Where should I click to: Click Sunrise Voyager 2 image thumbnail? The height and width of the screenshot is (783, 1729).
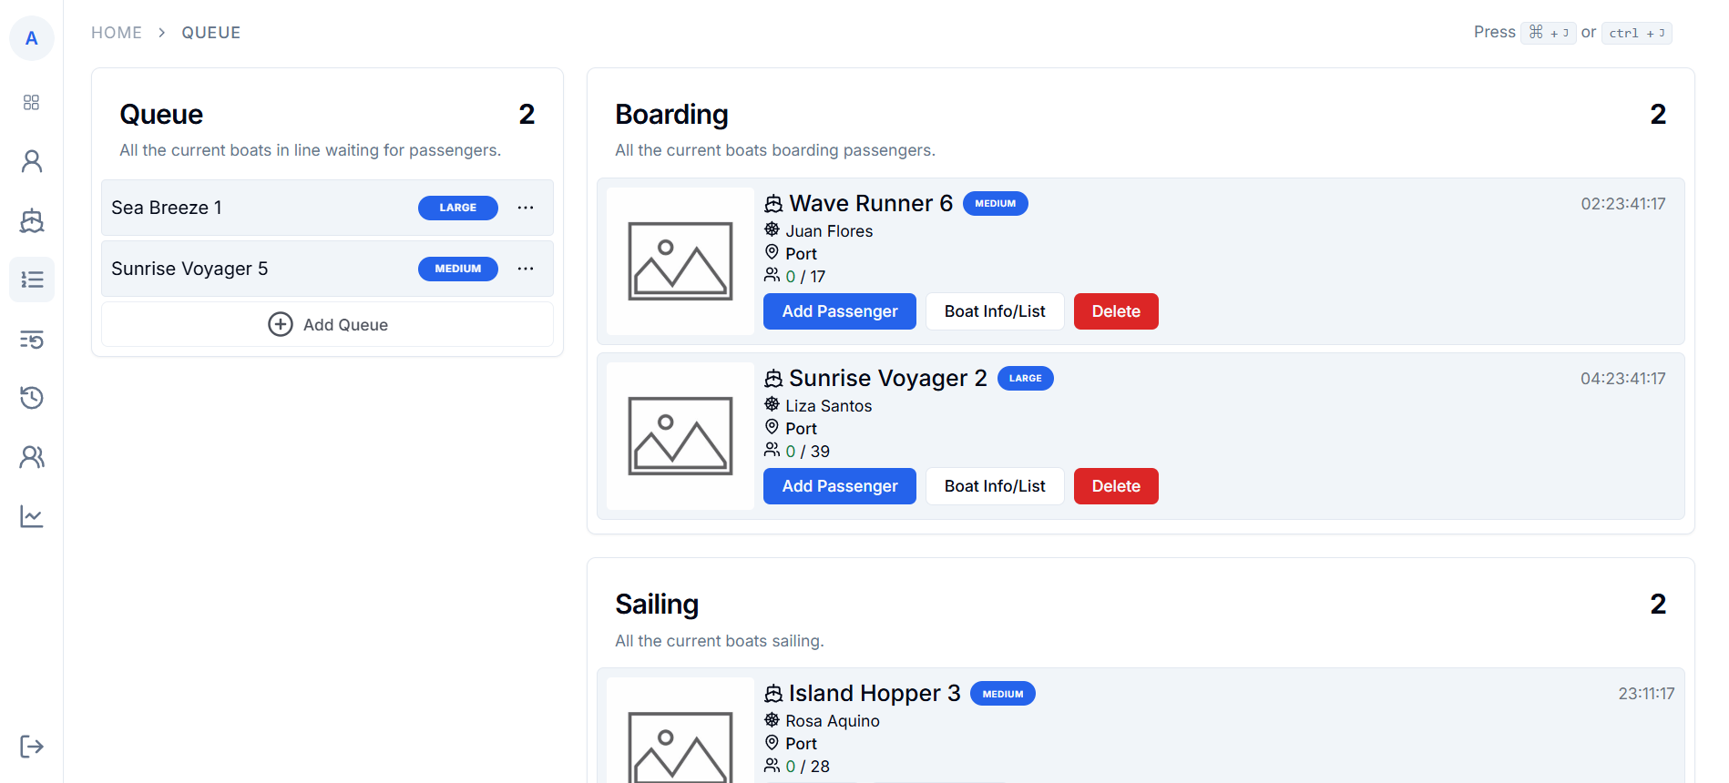click(680, 436)
